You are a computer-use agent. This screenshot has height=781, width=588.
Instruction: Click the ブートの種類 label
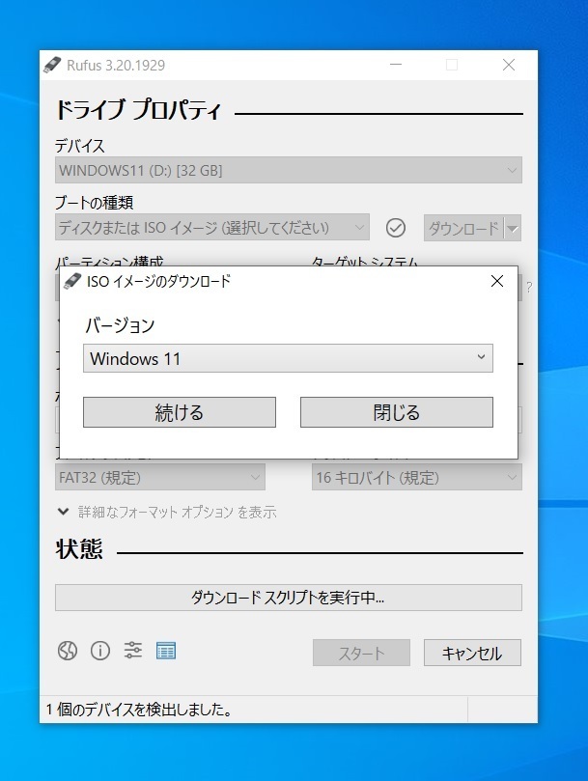click(x=95, y=203)
